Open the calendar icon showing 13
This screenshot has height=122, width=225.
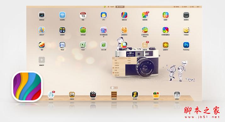coord(83,15)
